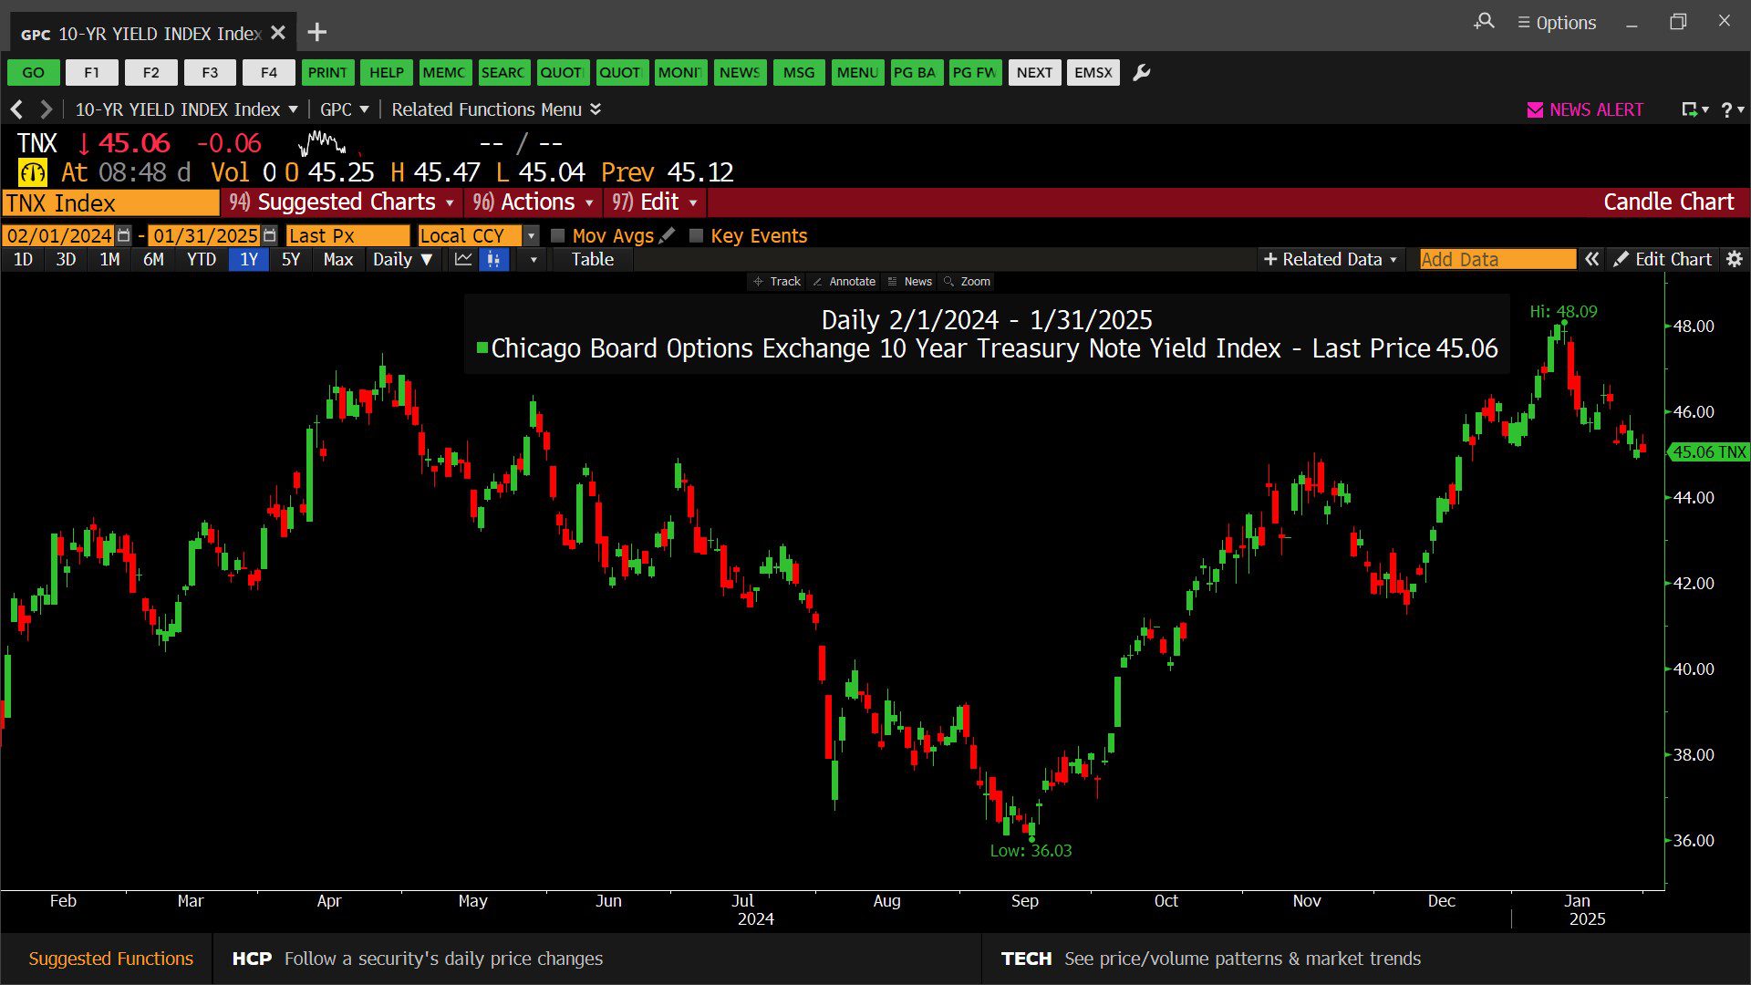The image size is (1751, 985).
Task: Click the green legend color swatch
Action: point(482,347)
